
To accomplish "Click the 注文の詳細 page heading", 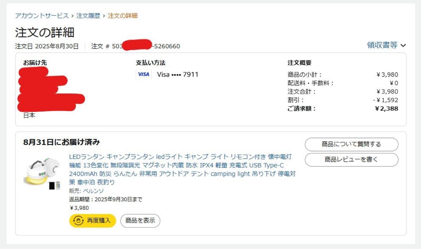I will coord(45,32).
